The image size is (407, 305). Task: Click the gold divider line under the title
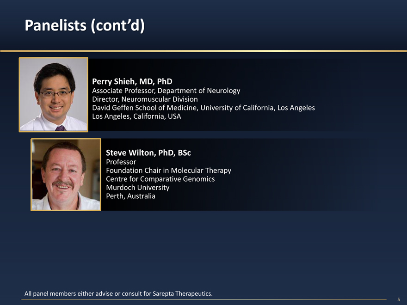click(x=203, y=50)
